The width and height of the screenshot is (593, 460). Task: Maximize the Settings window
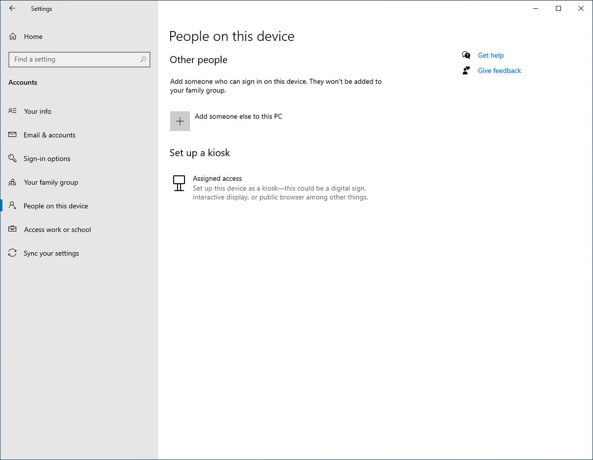click(x=558, y=8)
